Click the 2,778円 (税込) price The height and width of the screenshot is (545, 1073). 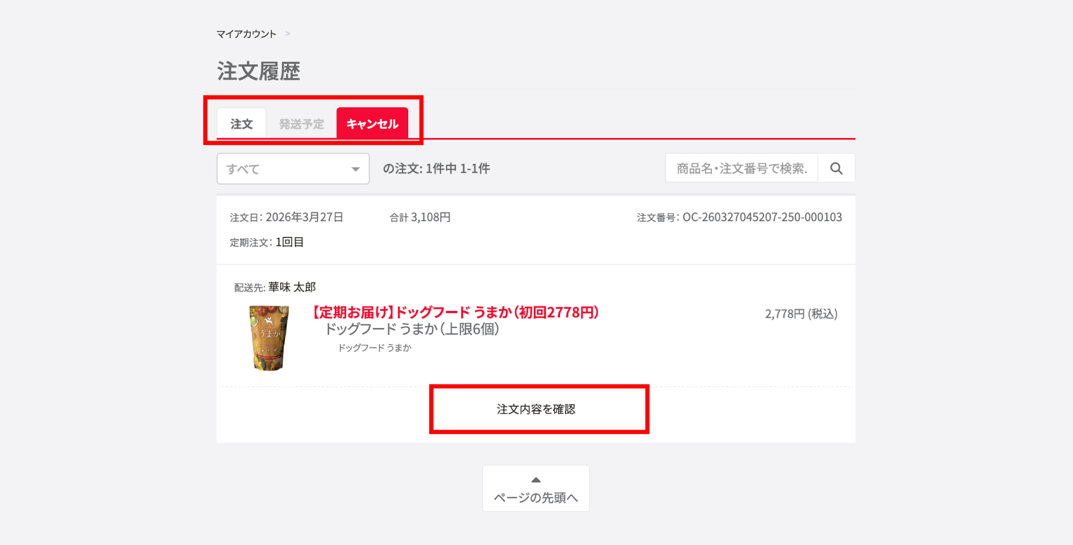[x=801, y=314]
